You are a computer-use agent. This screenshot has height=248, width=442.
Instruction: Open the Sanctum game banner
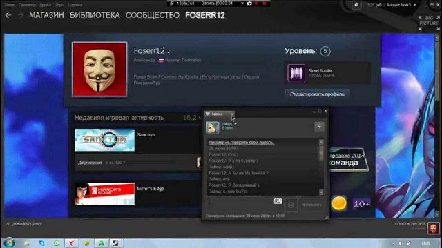click(105, 140)
